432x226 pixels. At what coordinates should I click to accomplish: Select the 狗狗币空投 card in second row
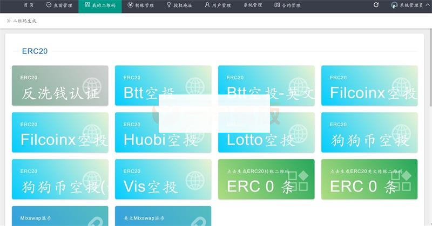tap(369, 133)
